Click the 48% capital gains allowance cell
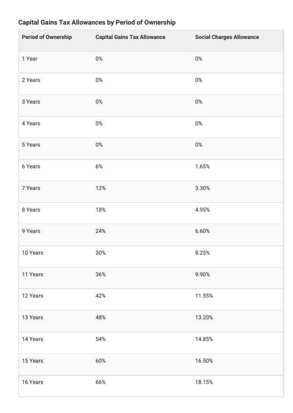293x413 pixels. click(101, 318)
